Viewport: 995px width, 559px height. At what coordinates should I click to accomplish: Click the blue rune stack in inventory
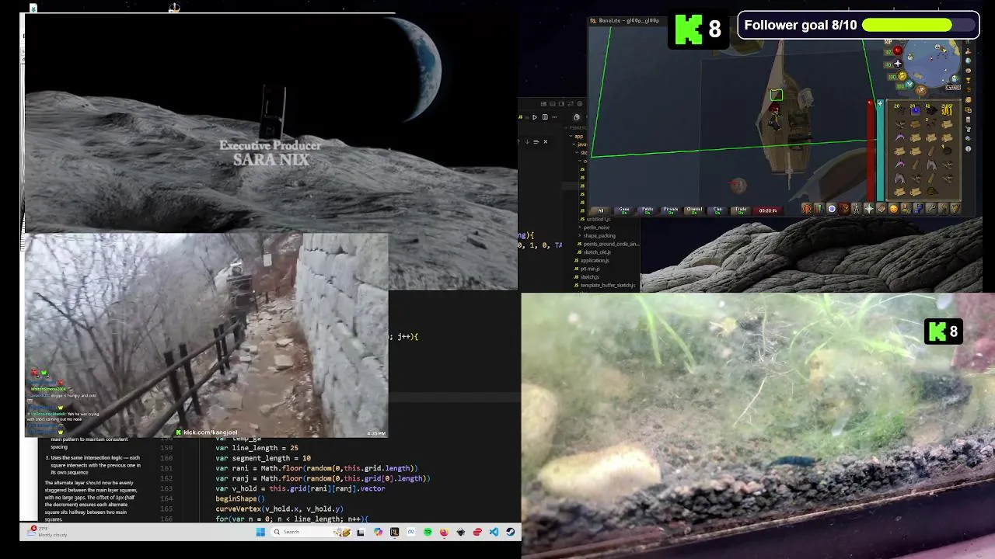click(916, 110)
